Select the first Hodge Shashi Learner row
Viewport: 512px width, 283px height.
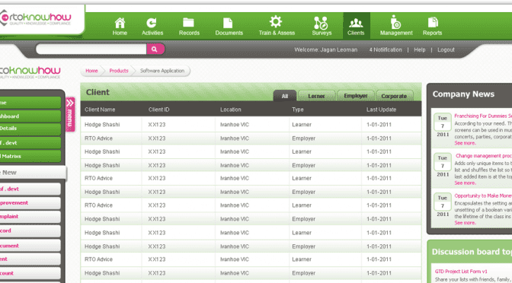(x=251, y=125)
